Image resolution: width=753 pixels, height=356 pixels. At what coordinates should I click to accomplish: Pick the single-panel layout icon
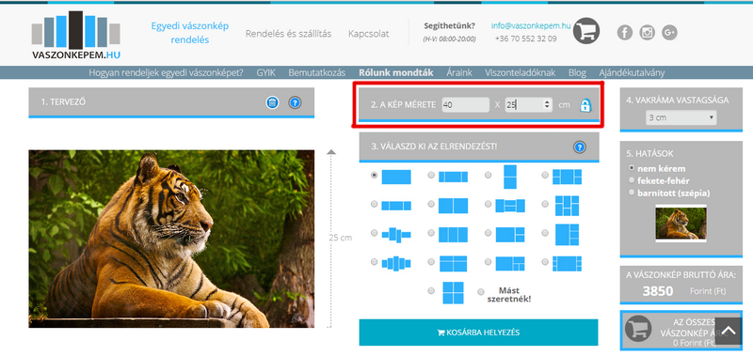[x=396, y=177]
